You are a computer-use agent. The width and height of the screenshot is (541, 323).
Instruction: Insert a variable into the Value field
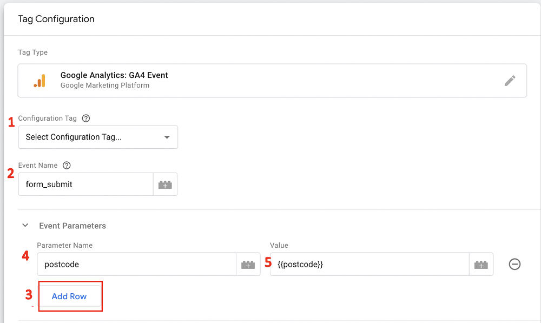pos(481,264)
